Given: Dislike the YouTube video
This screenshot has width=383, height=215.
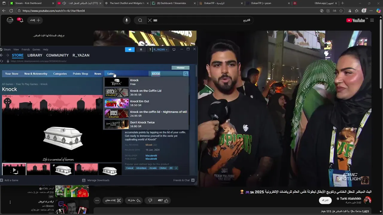Looking at the screenshot, I should pos(150,200).
